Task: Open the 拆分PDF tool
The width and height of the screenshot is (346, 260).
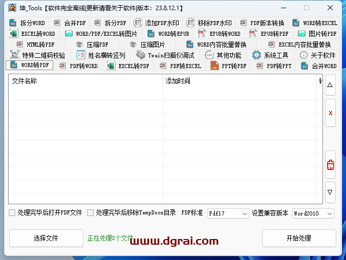Action: tap(110, 23)
